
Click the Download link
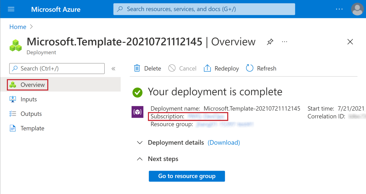click(224, 143)
